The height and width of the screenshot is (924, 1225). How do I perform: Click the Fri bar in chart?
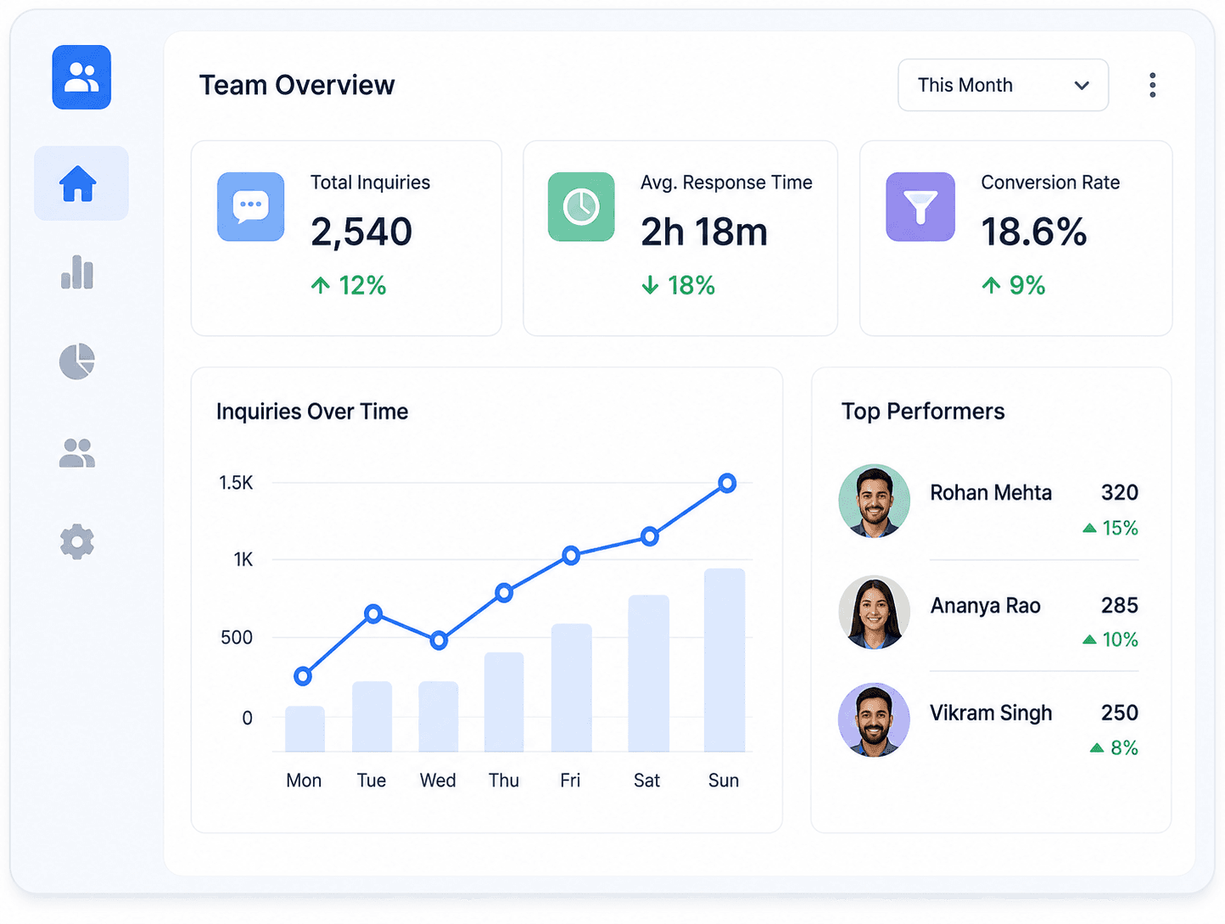(572, 688)
